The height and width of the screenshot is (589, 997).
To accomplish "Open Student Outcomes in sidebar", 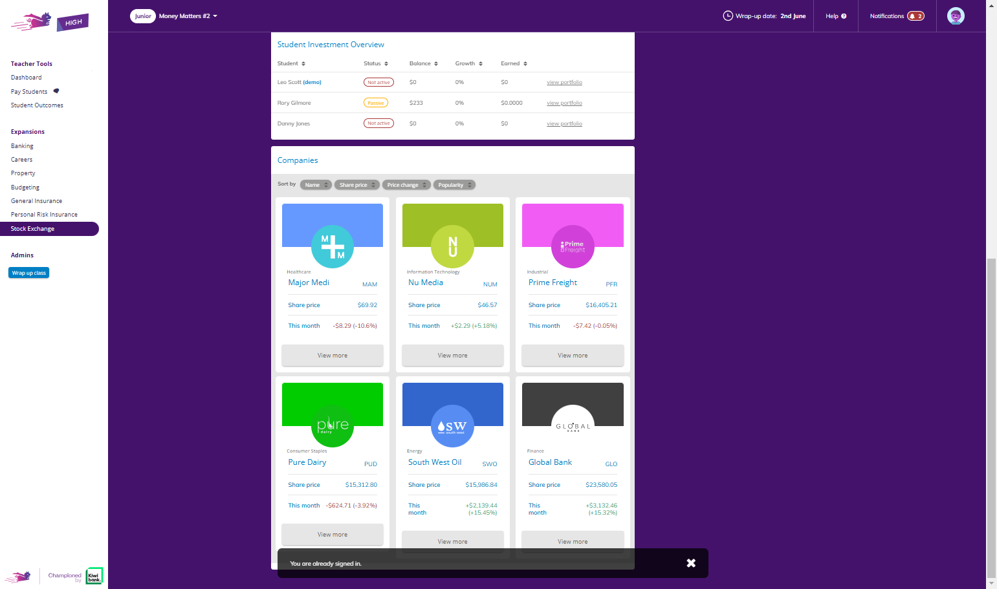I will click(37, 105).
